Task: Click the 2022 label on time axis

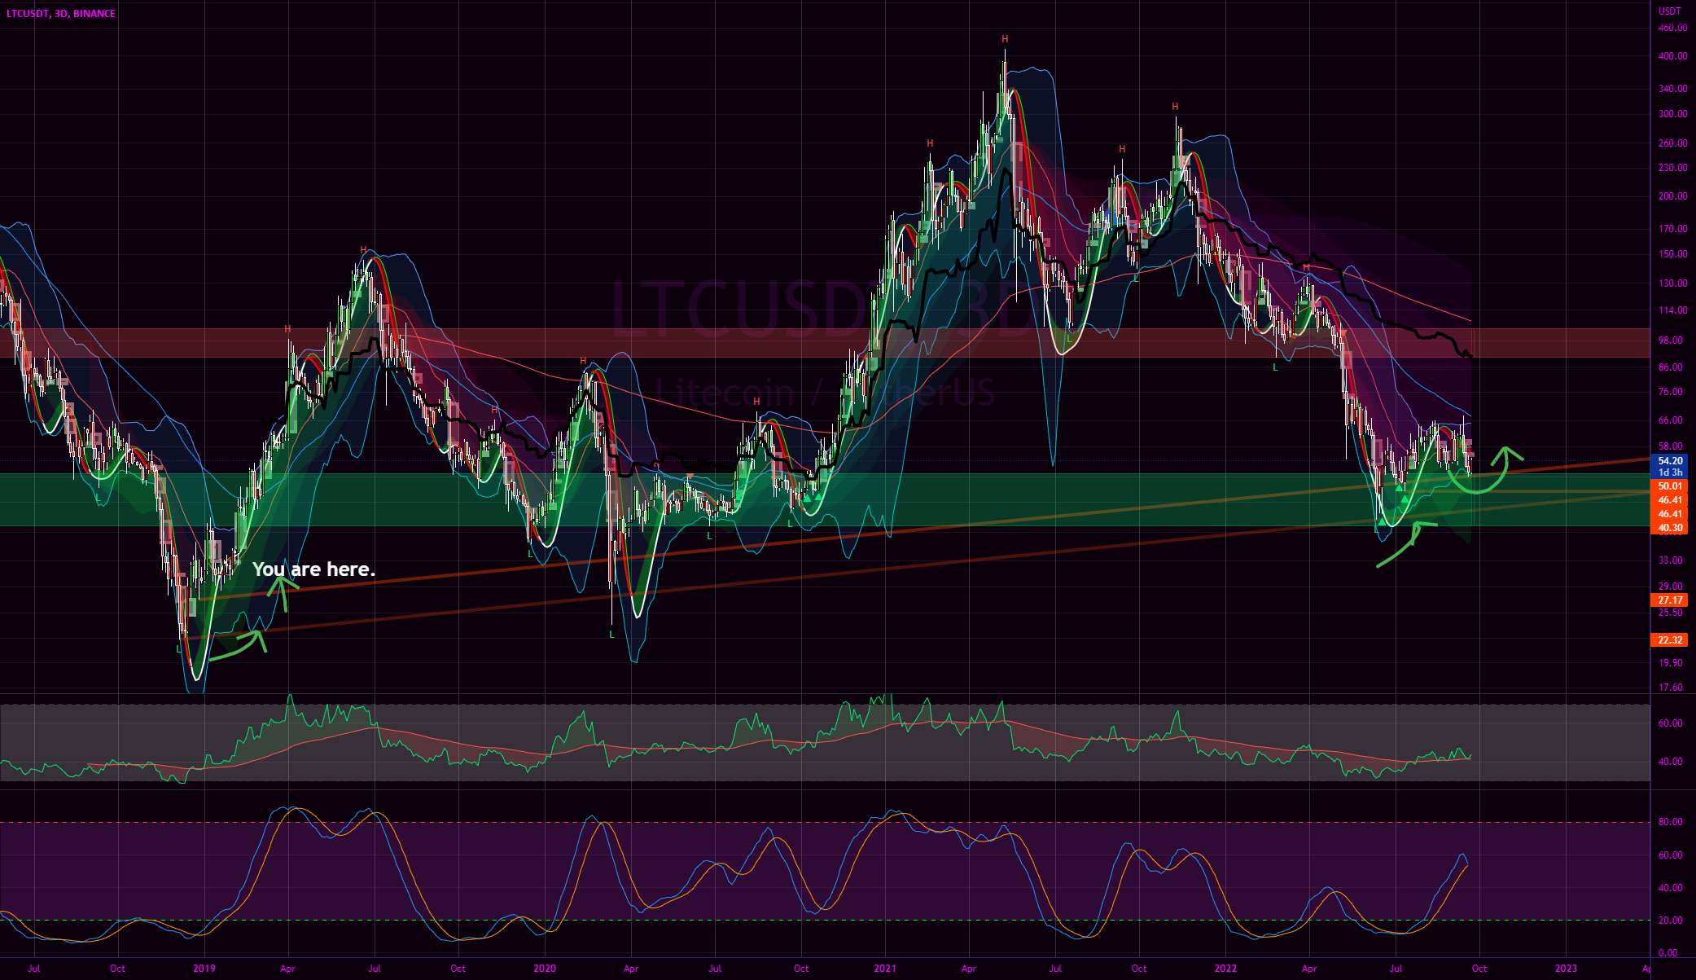Action: tap(1225, 969)
